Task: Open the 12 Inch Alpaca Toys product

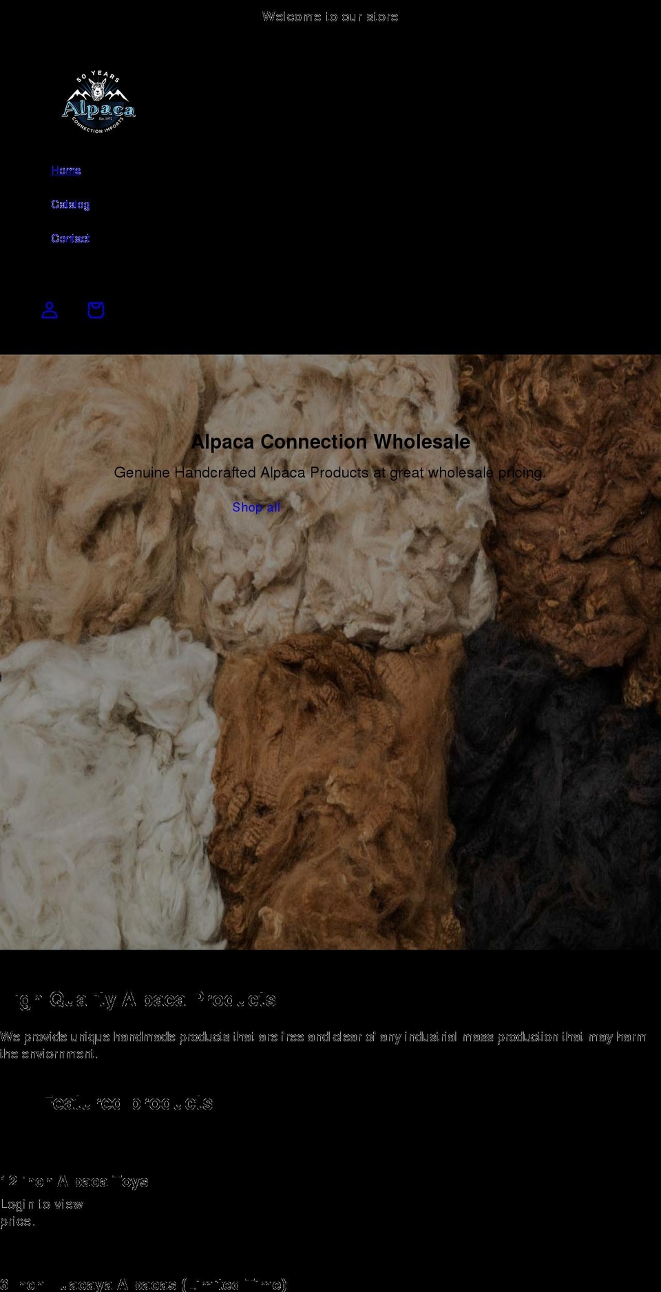Action: click(74, 1181)
